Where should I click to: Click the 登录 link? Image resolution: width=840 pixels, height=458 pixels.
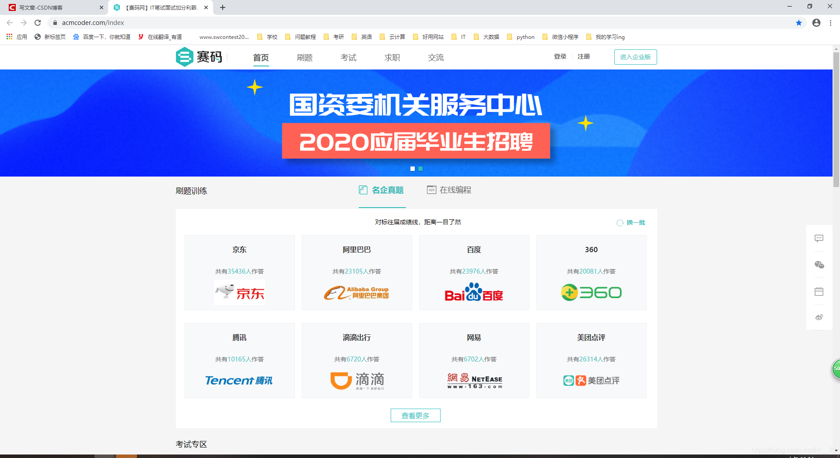(560, 56)
